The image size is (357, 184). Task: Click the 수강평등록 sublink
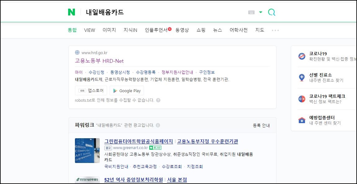coord(146,72)
